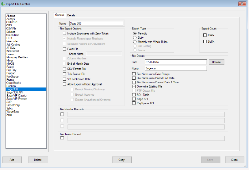Enable Include Employees with Zero Totals
The height and width of the screenshot is (170, 249).
coord(64,33)
